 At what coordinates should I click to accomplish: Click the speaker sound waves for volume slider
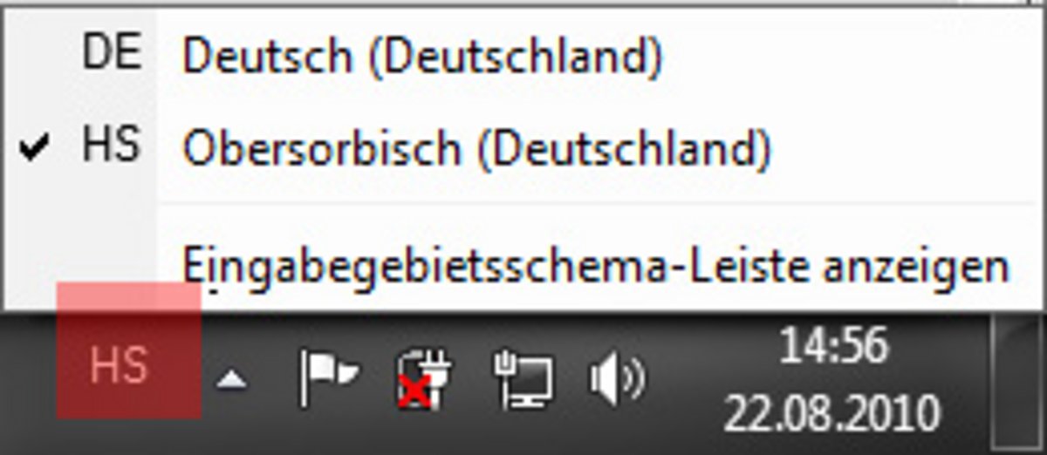pyautogui.click(x=635, y=377)
